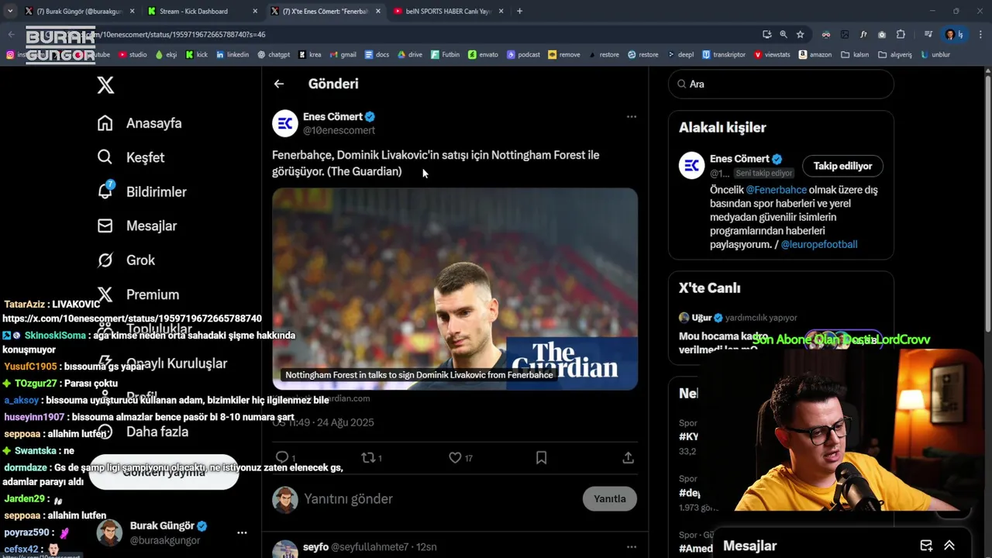Screen dimensions: 992x558
Task: Open the alışveriş bookmarks folder
Action: [895, 55]
